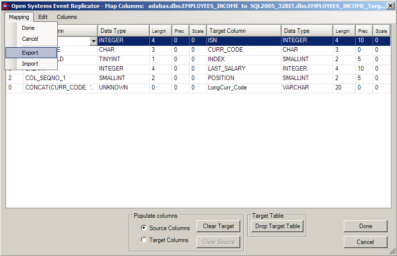
Task: Click the target SMALLINT cell in INDEX row
Action: tap(307, 59)
